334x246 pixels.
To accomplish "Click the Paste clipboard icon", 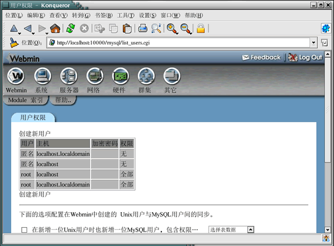I will pyautogui.click(x=127, y=28).
